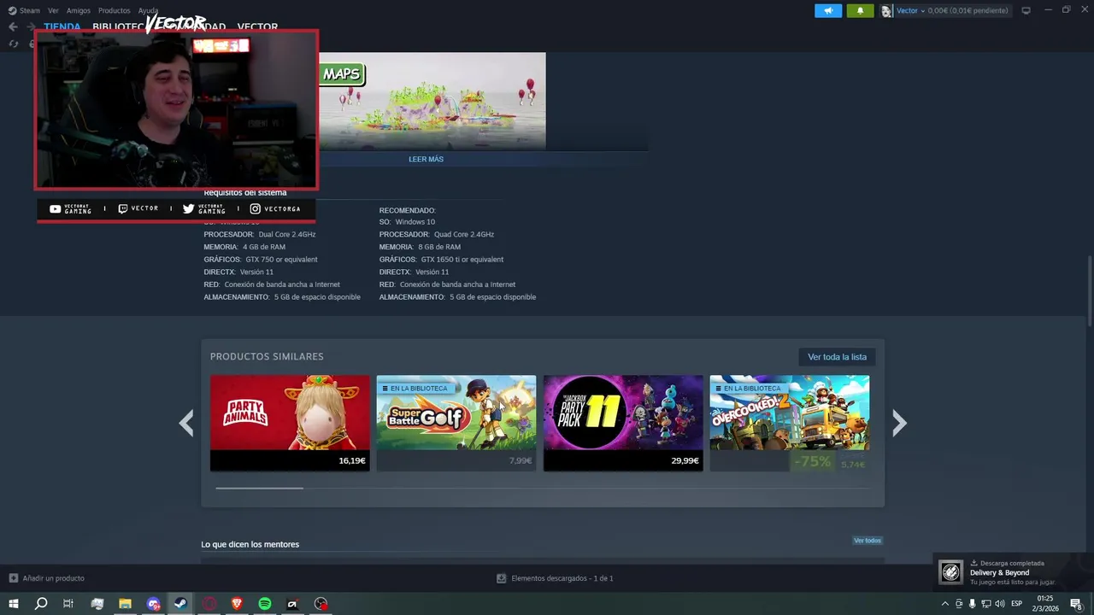
Task: Click the Twitch VECTOR overlay label
Action: tap(138, 208)
